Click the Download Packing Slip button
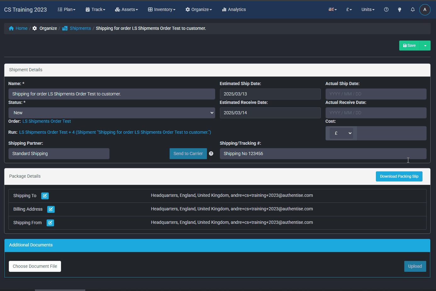This screenshot has width=436, height=291. pos(399,176)
